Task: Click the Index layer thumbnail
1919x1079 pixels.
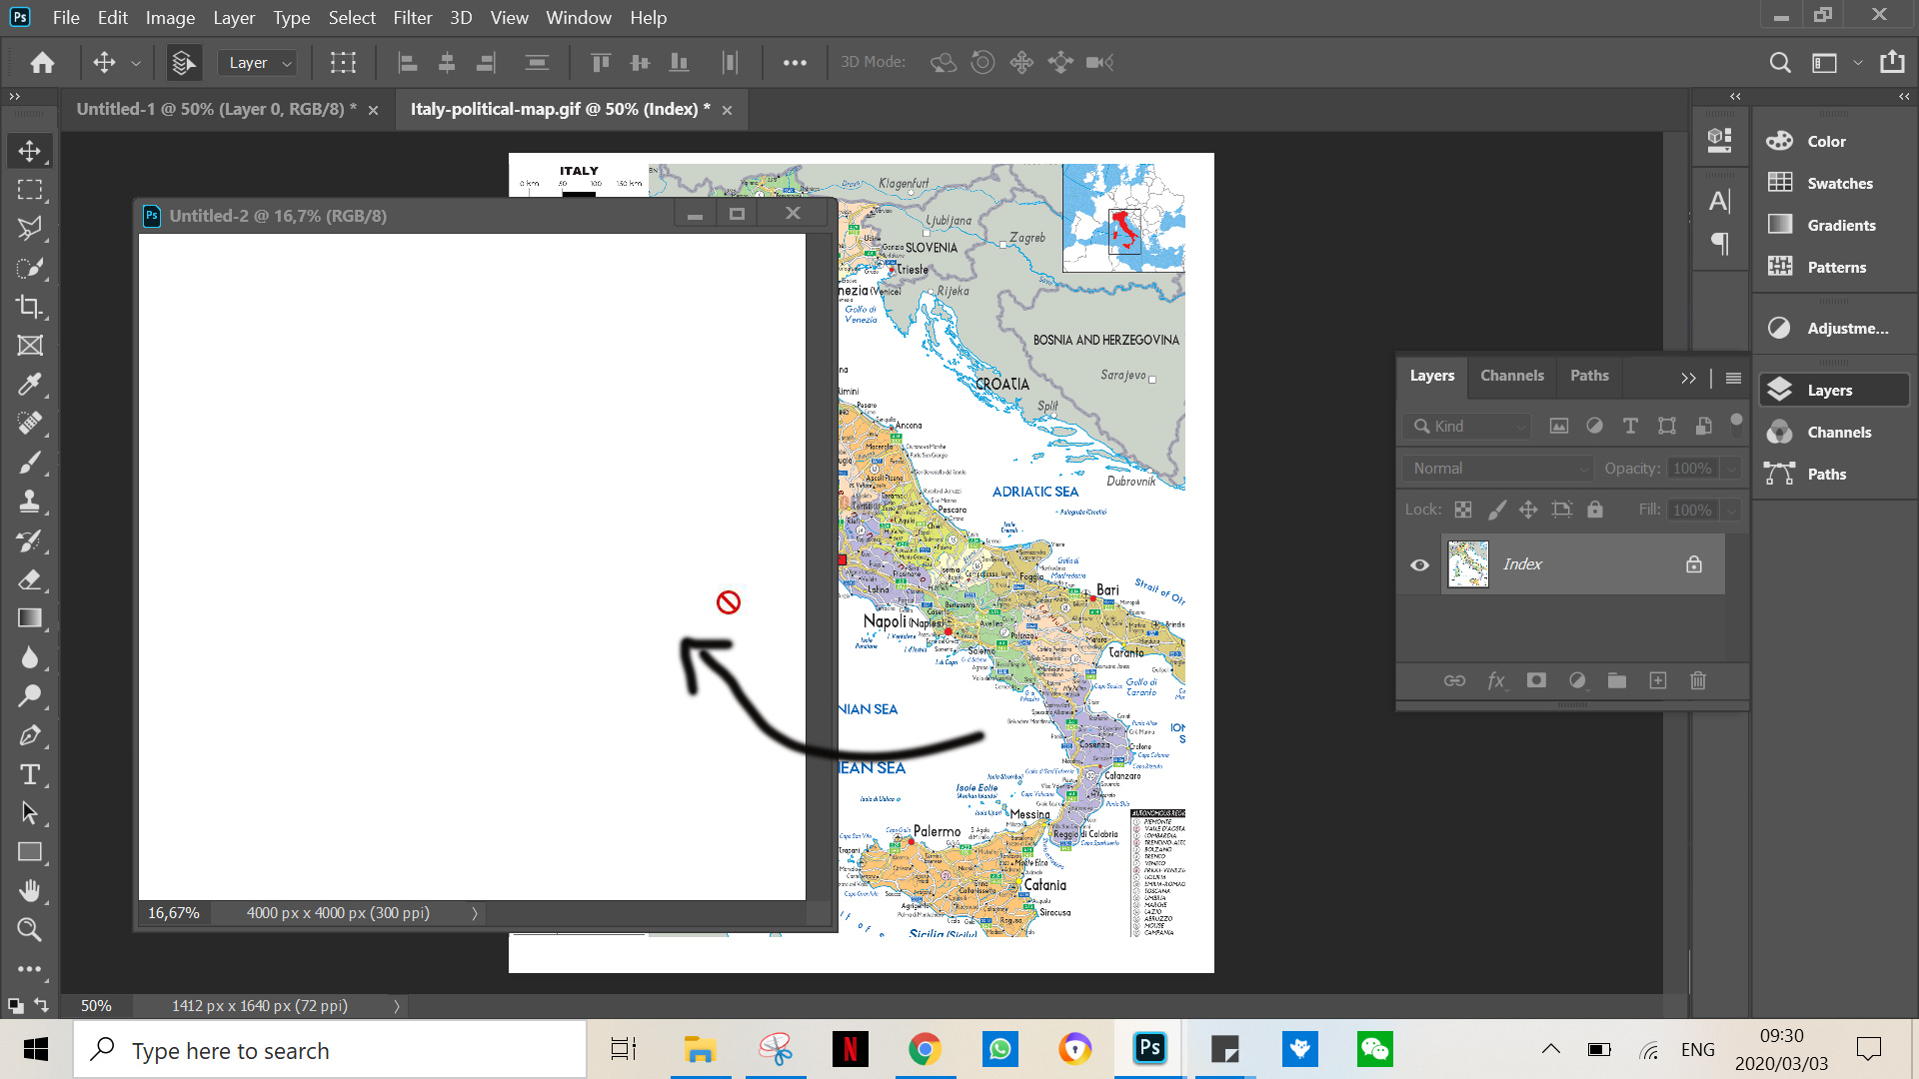Action: click(1467, 564)
